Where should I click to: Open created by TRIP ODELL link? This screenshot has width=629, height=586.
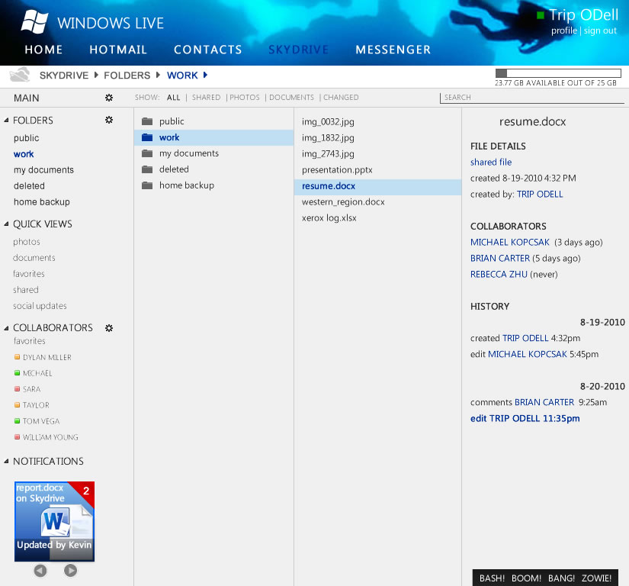(x=540, y=195)
